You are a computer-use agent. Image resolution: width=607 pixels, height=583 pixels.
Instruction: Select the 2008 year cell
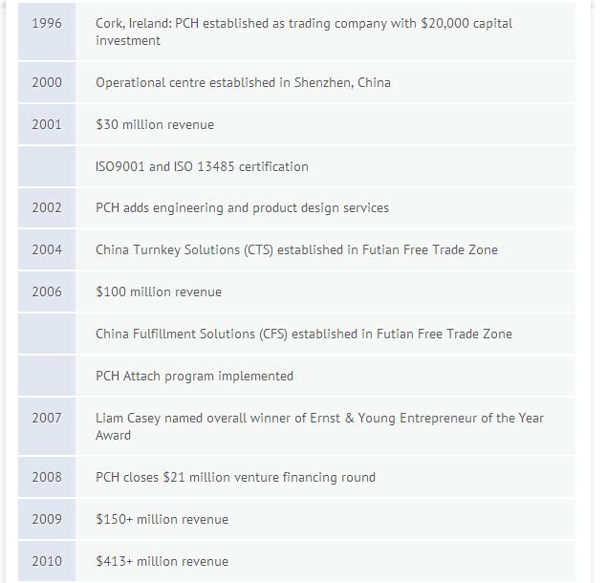tap(47, 477)
